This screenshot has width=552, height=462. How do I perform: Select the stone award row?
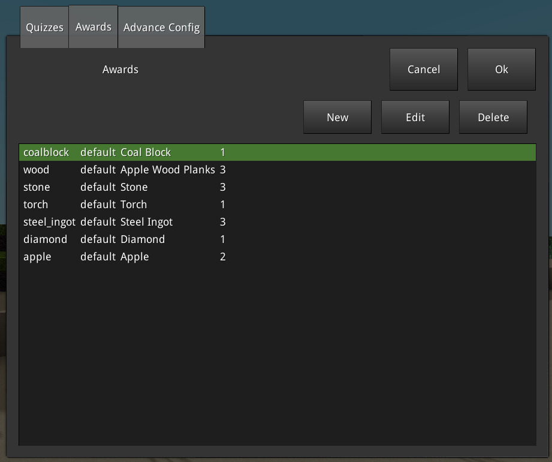click(x=37, y=187)
